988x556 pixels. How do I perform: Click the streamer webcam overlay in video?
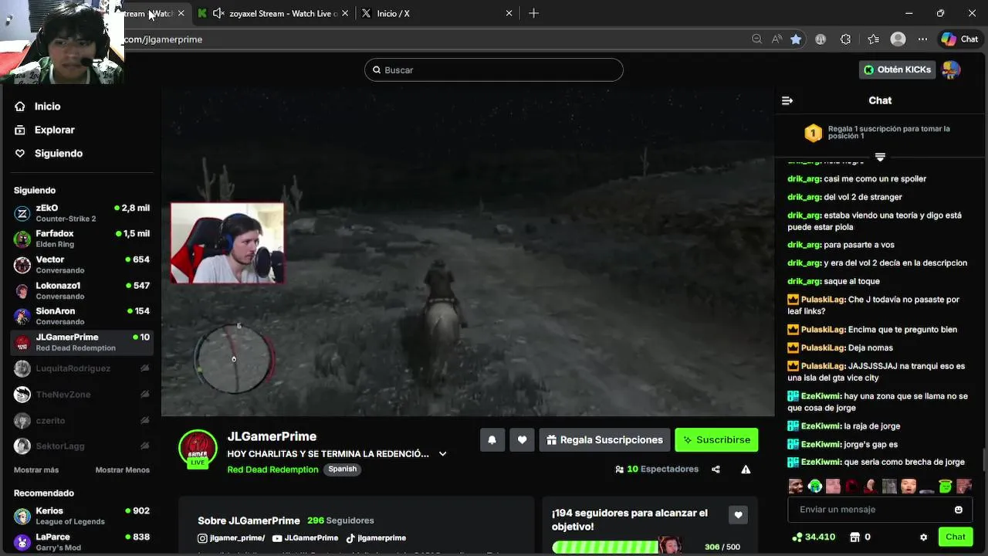[227, 243]
